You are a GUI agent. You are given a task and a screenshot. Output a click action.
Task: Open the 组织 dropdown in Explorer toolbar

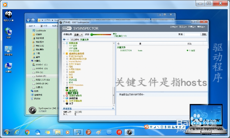32,26
